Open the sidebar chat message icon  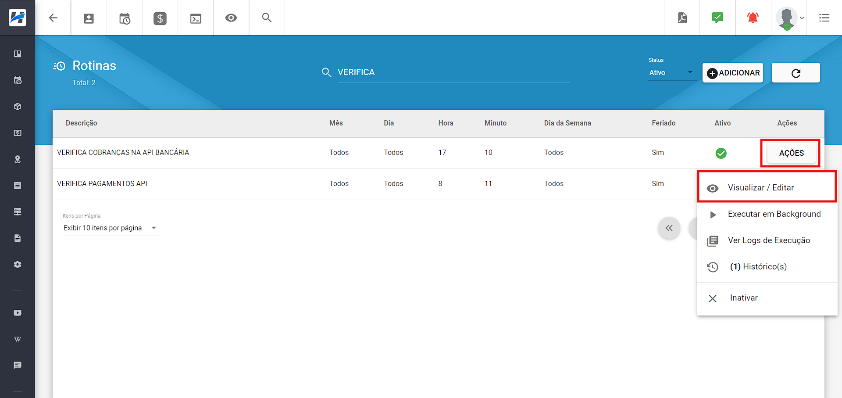click(x=18, y=365)
